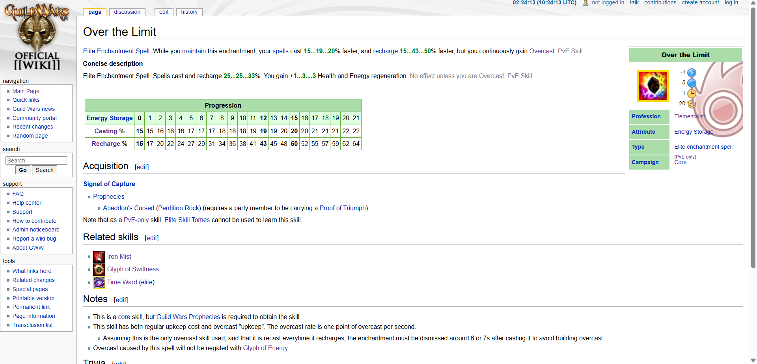Open the Prophecies campaign link
The width and height of the screenshot is (757, 364).
[108, 197]
